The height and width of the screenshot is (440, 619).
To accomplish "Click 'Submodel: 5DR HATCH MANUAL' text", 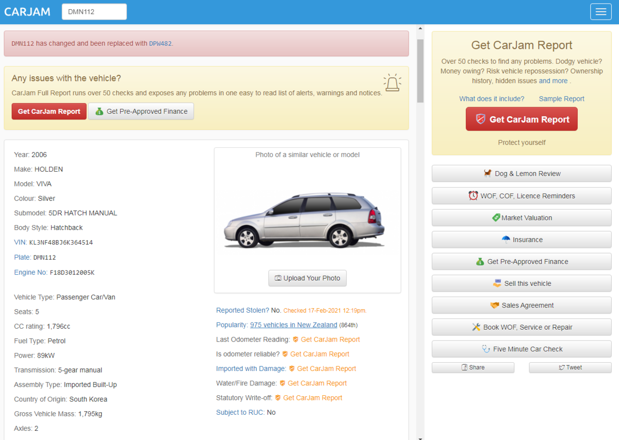I will point(66,213).
